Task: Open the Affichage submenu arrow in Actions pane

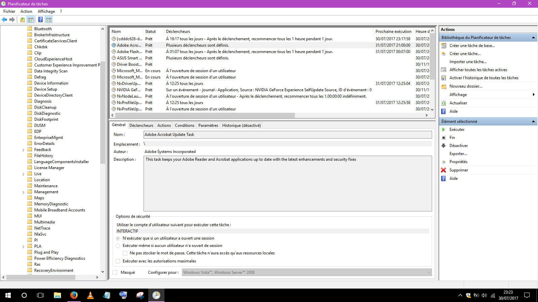Action: pos(534,95)
